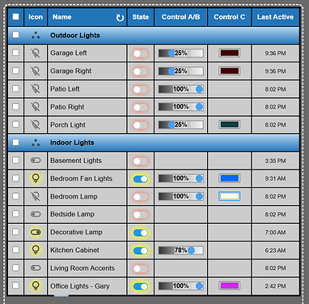
Task: Click the Basement Lights switch icon
Action: (36, 161)
